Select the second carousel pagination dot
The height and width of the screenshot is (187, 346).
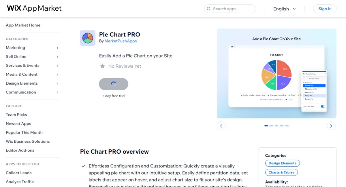click(271, 126)
